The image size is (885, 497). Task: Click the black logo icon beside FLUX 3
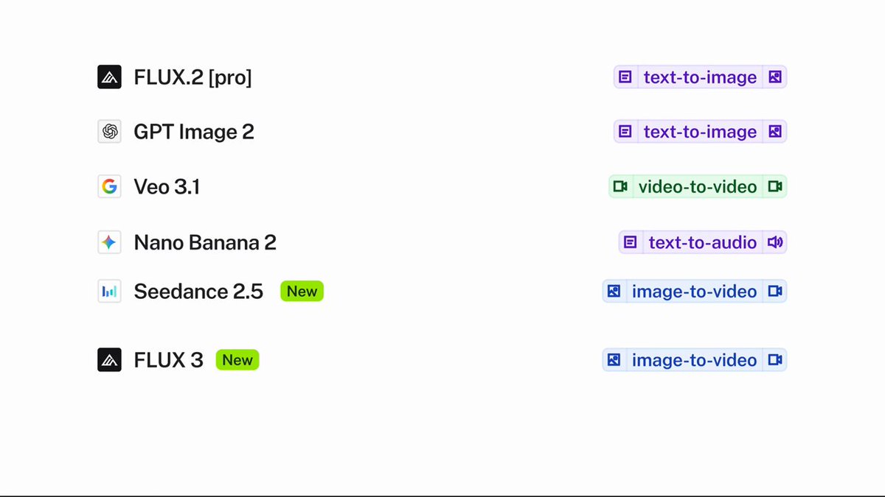pyautogui.click(x=109, y=360)
